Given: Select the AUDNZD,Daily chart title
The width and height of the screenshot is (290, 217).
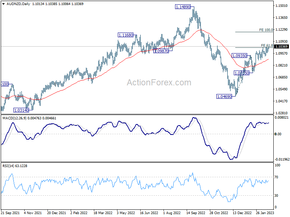Looking at the screenshot, I should click(x=18, y=4).
